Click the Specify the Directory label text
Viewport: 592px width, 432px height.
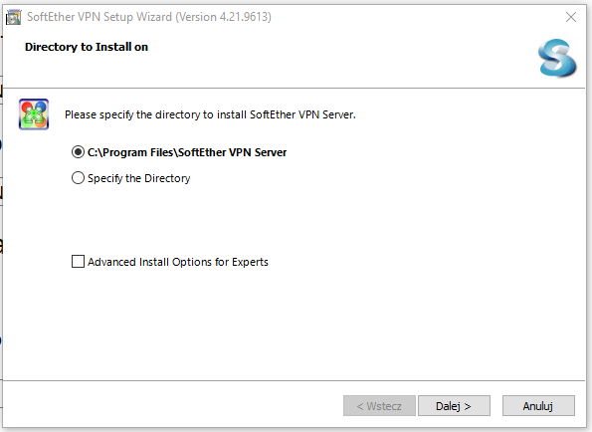point(138,178)
